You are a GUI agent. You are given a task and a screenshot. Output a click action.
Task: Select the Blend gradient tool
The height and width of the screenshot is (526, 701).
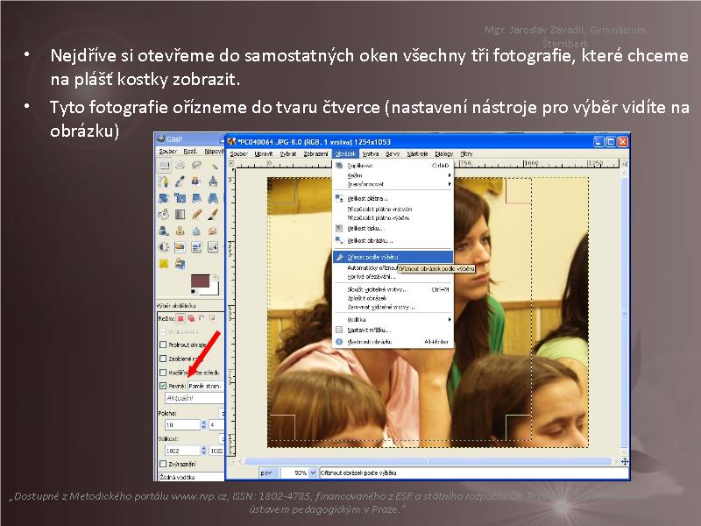(x=181, y=214)
